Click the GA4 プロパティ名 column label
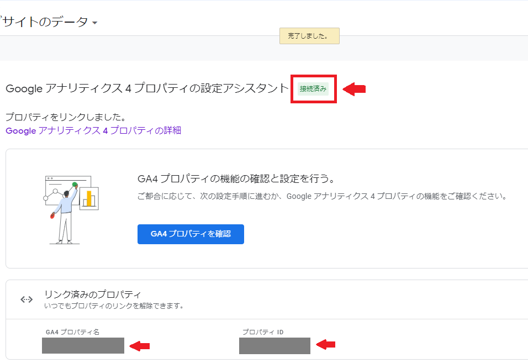This screenshot has width=528, height=363. (73, 332)
